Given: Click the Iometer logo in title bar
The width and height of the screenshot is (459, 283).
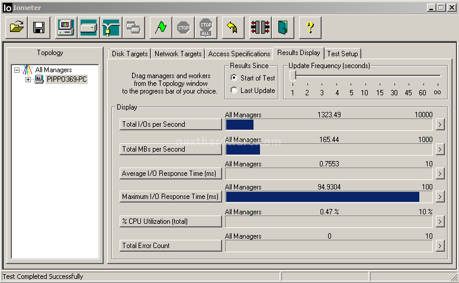Looking at the screenshot, I should (x=7, y=8).
